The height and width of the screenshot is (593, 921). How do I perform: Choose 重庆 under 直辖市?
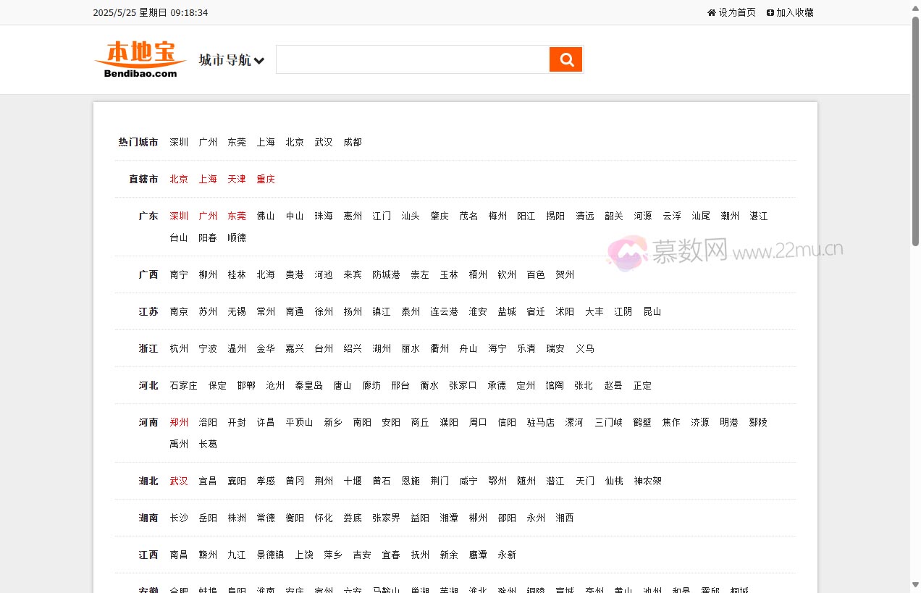266,179
